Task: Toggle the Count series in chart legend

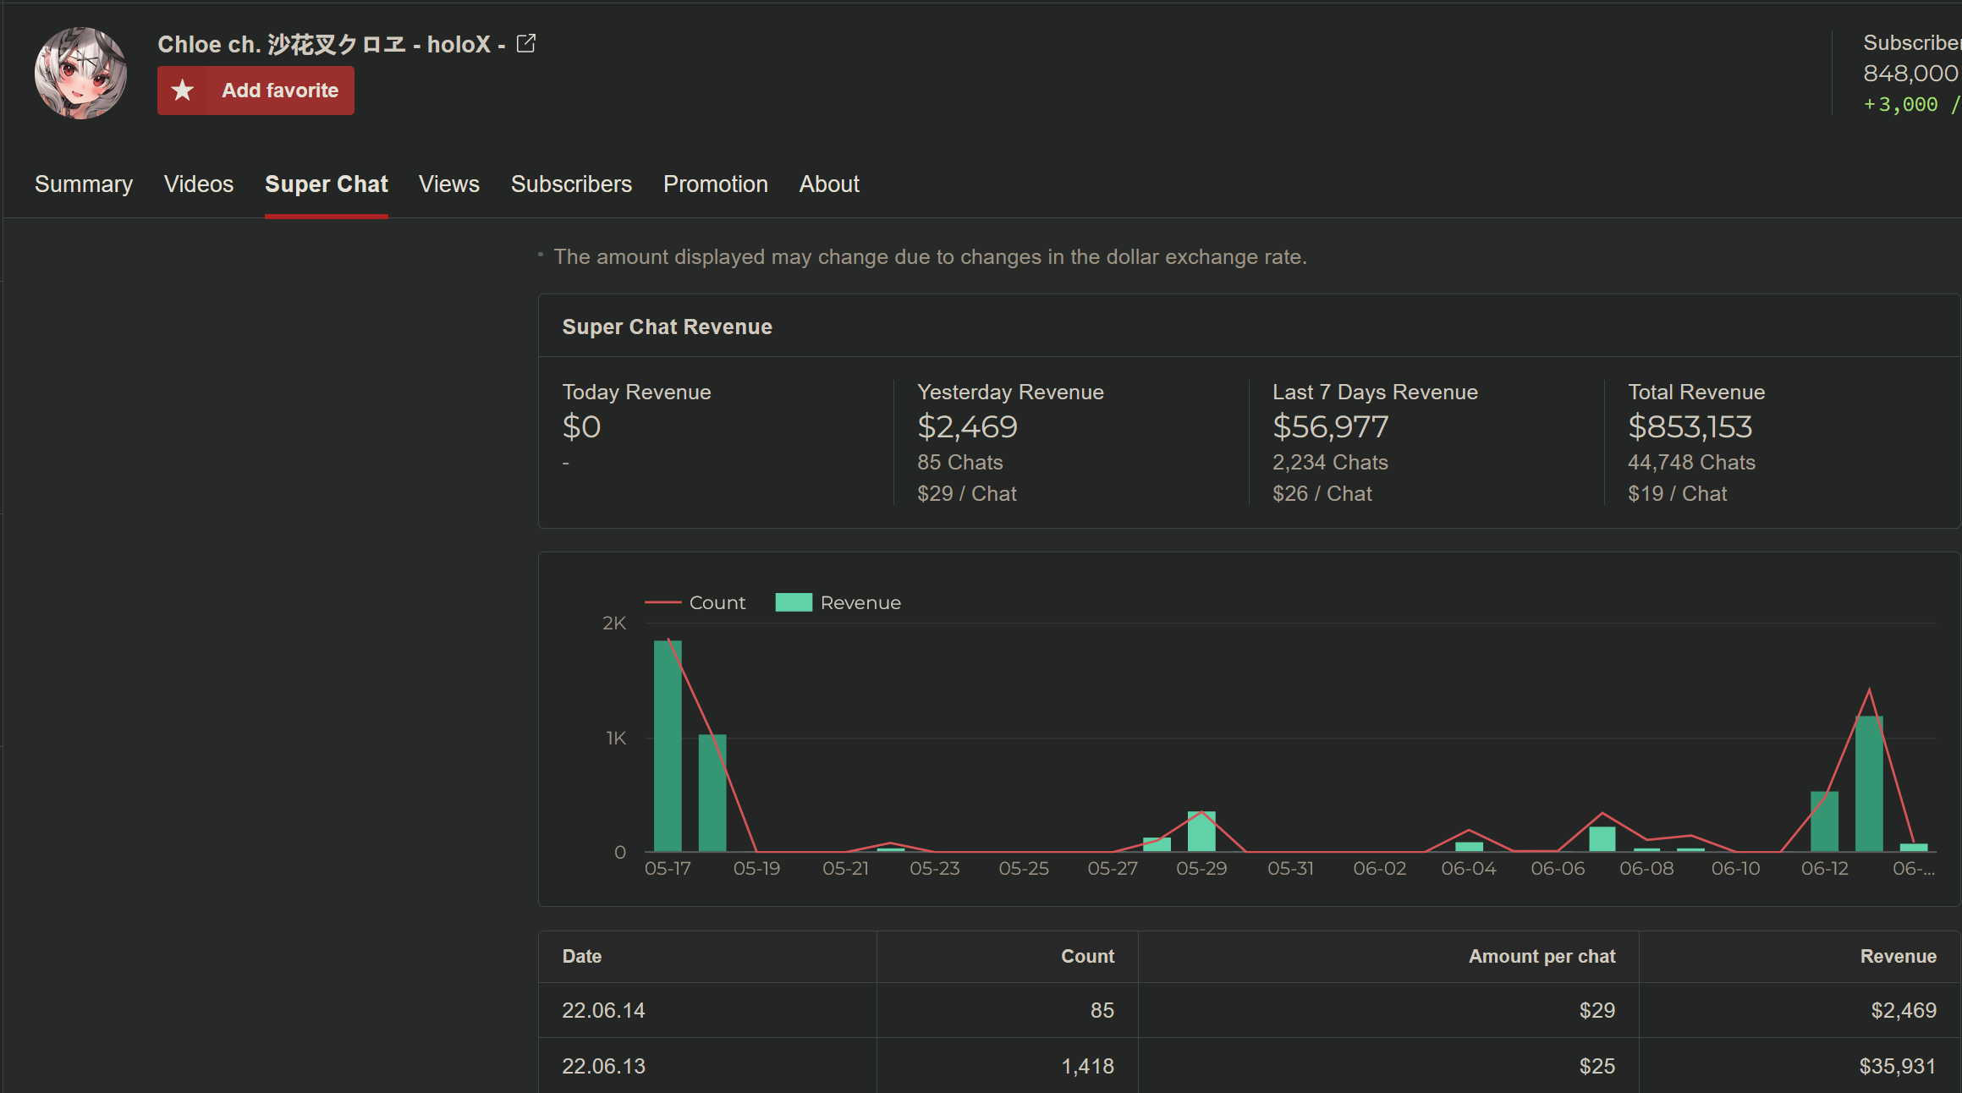Action: click(x=695, y=602)
